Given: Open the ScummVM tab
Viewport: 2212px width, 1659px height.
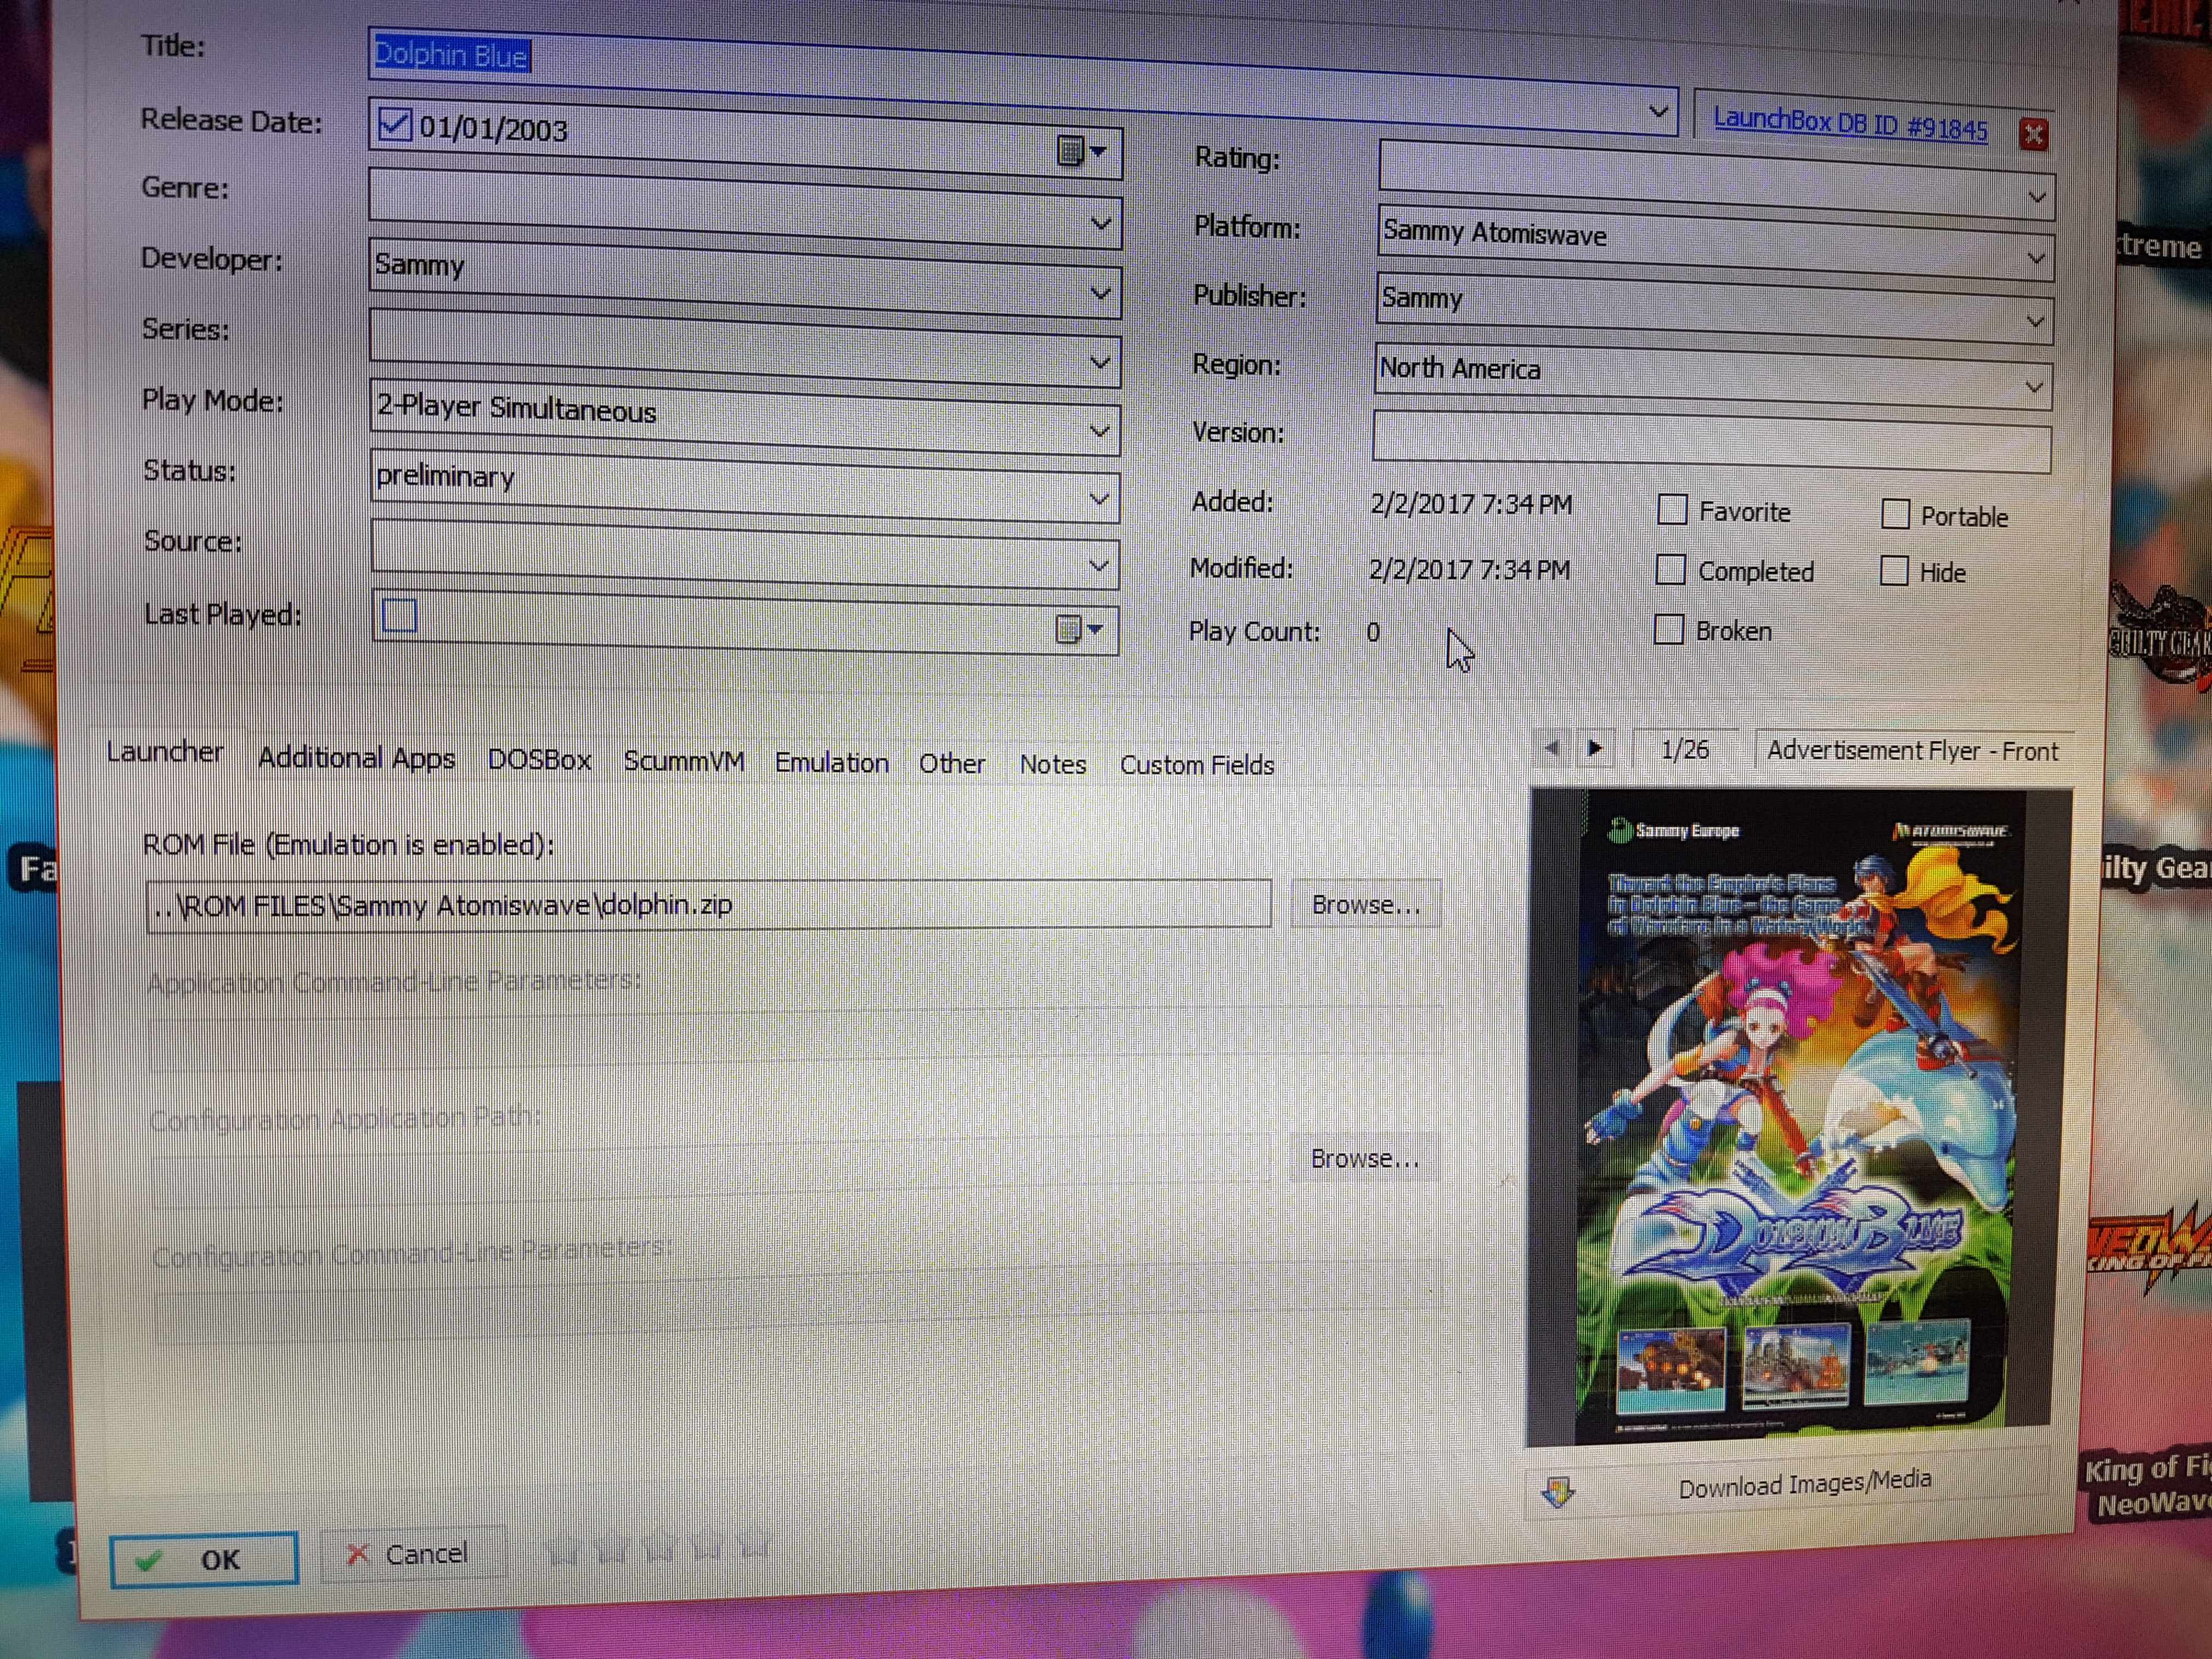Looking at the screenshot, I should [x=684, y=761].
